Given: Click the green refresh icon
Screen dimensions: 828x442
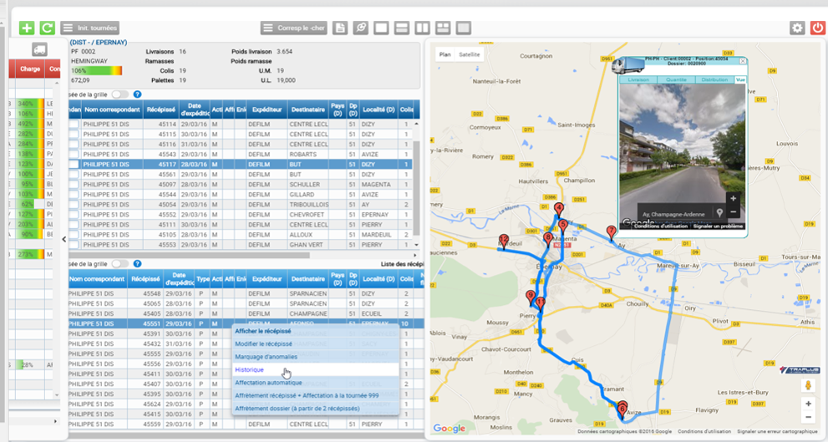Looking at the screenshot, I should [x=47, y=28].
